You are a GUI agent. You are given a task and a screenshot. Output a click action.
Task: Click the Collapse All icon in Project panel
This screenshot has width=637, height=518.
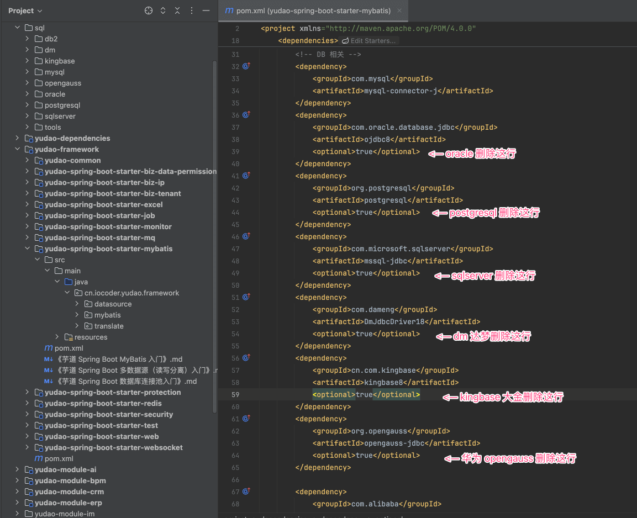point(177,10)
